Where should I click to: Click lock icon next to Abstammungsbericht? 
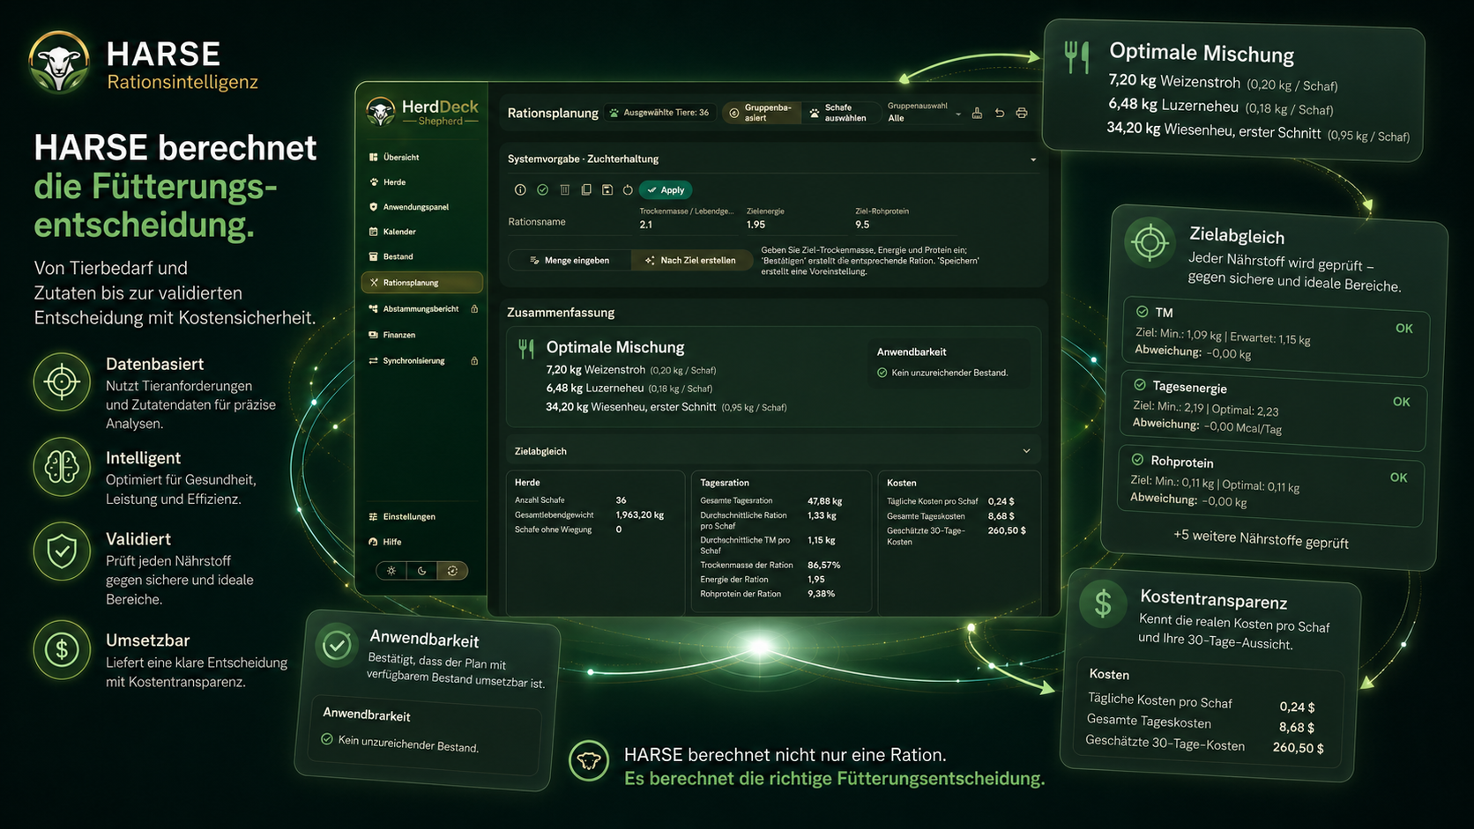point(474,309)
